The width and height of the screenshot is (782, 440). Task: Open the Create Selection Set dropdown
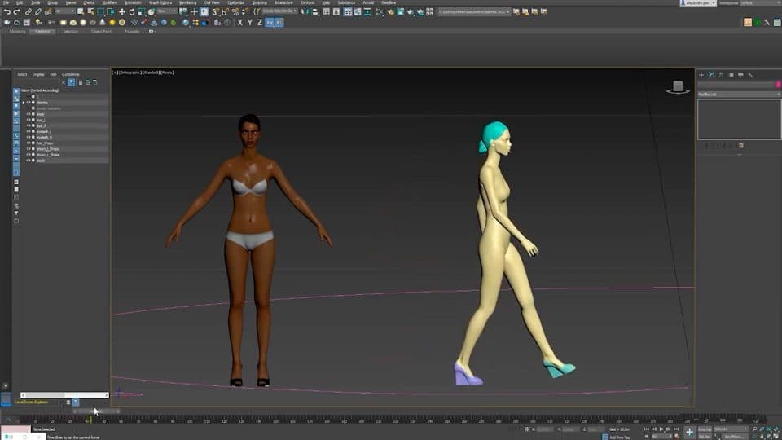279,11
